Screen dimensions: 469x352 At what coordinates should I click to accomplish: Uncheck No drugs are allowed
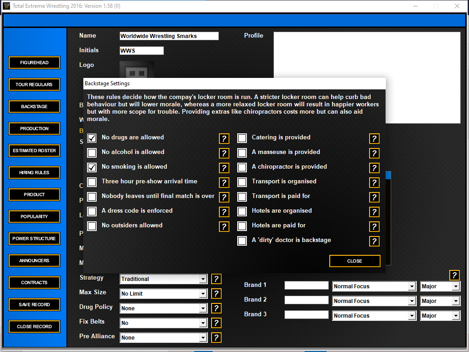pos(92,138)
